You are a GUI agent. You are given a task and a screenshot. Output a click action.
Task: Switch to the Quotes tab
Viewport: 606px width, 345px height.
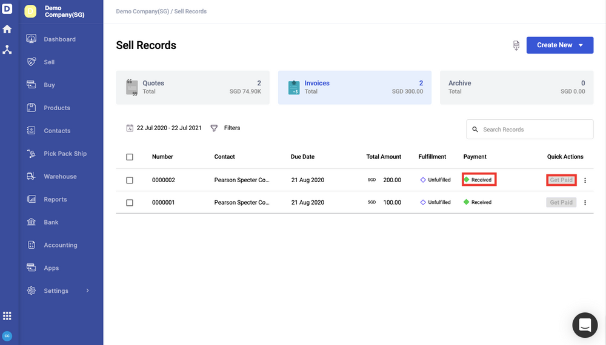pyautogui.click(x=193, y=87)
